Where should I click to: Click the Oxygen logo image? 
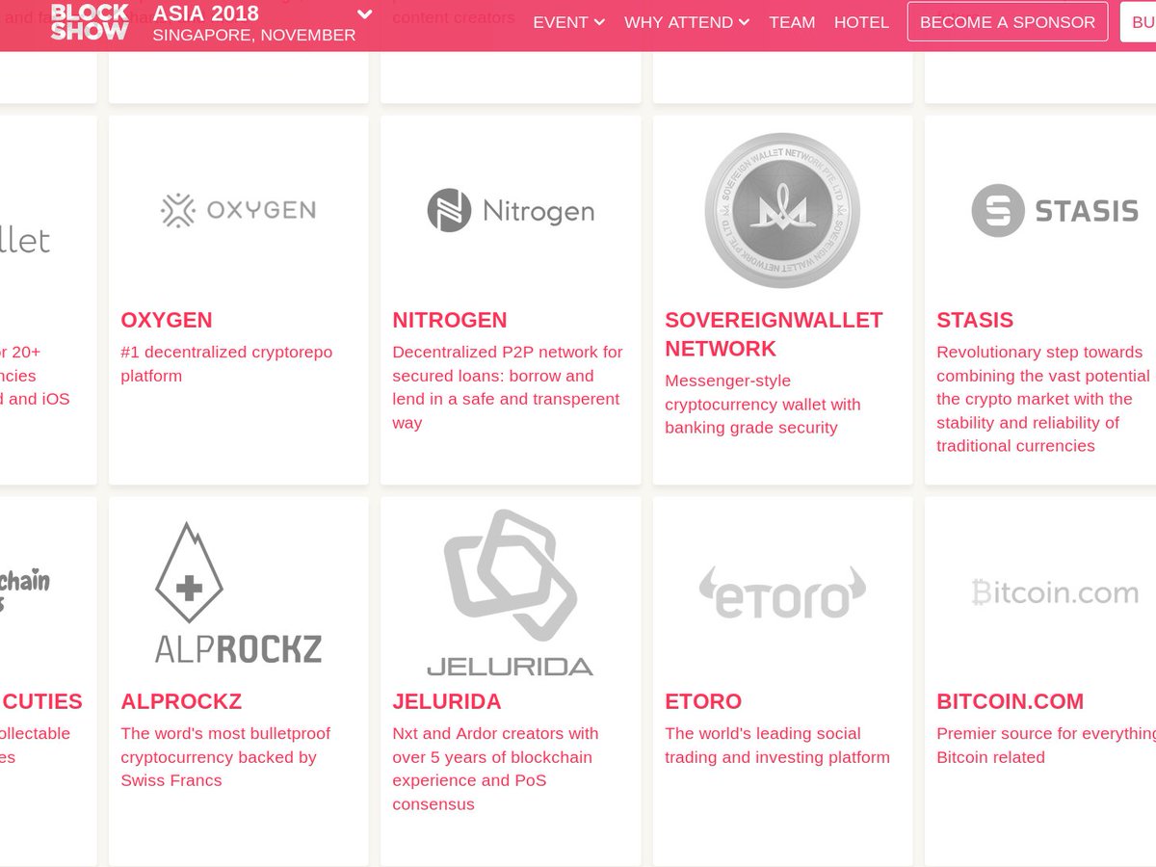click(238, 209)
